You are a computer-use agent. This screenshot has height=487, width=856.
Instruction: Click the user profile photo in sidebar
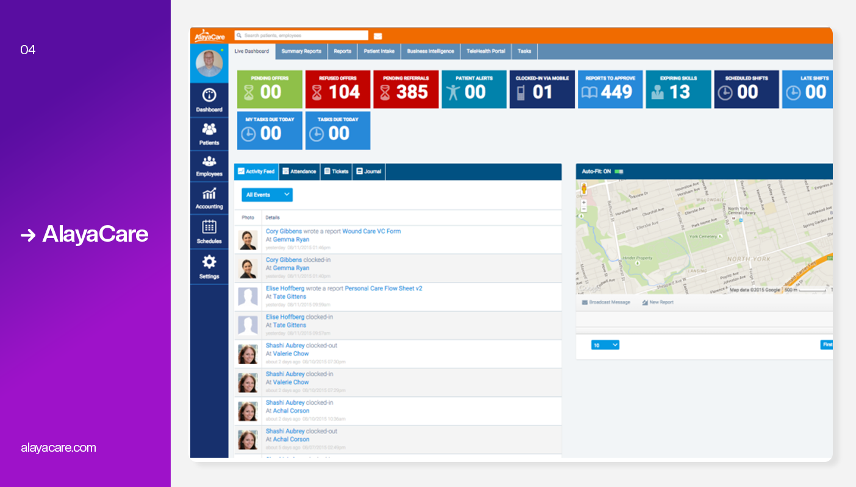click(x=209, y=63)
